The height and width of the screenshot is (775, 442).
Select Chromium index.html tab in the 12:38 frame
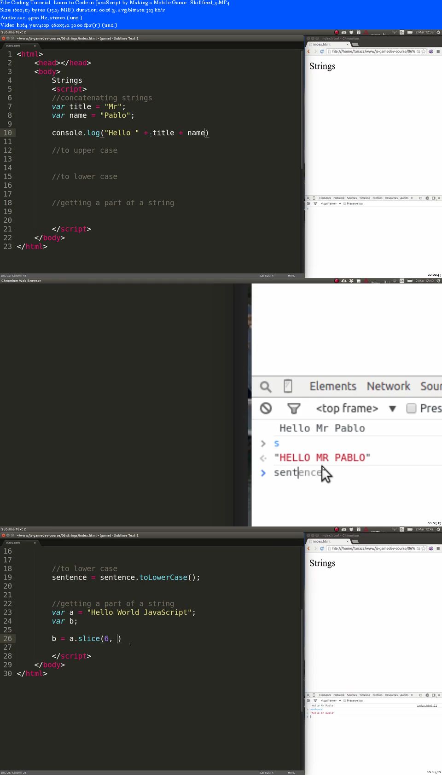329,45
